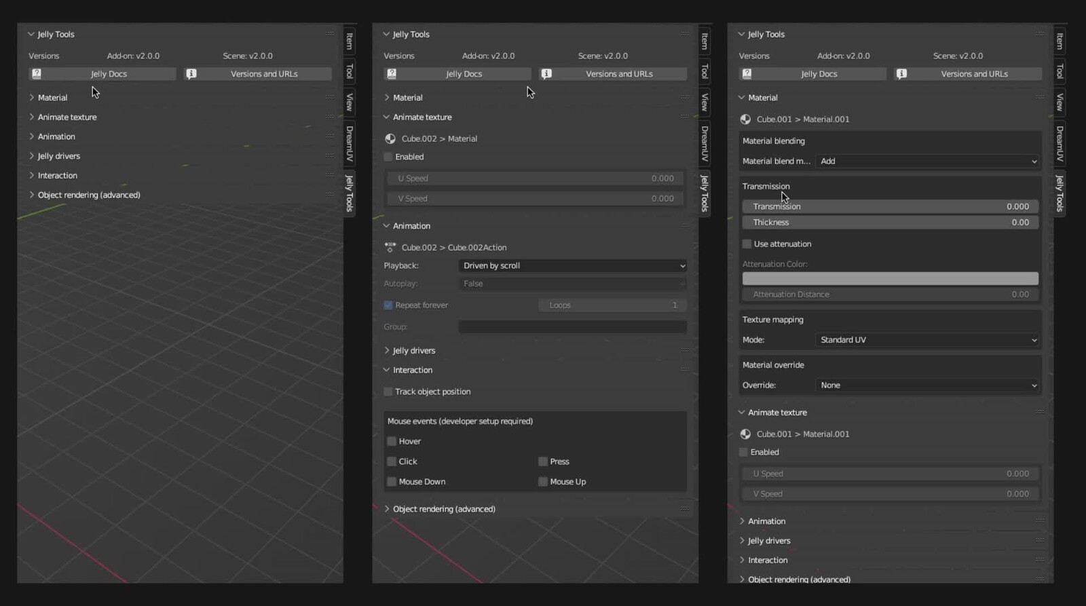Image resolution: width=1086 pixels, height=606 pixels.
Task: Collapse Jelly Tools header in middle panel
Action: pos(386,34)
